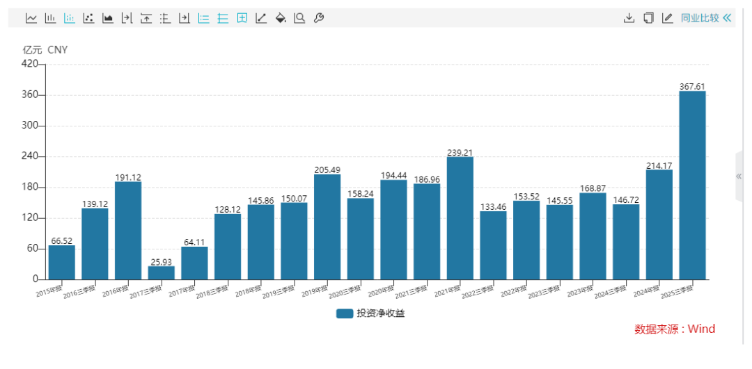Open chart settings wrench icon
Screen dimensions: 752x369
click(319, 18)
